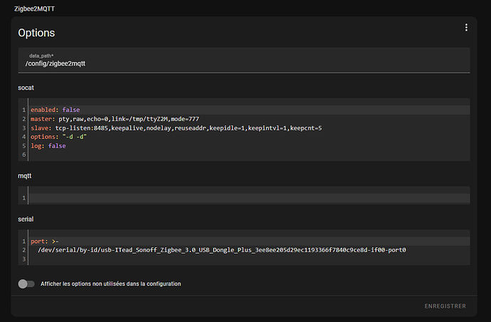Place cursor in empty mqtt editor line
This screenshot has width=491, height=322.
pos(249,198)
